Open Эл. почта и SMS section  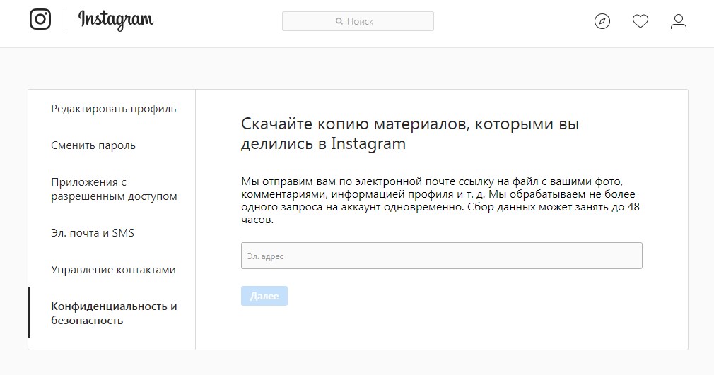[93, 233]
